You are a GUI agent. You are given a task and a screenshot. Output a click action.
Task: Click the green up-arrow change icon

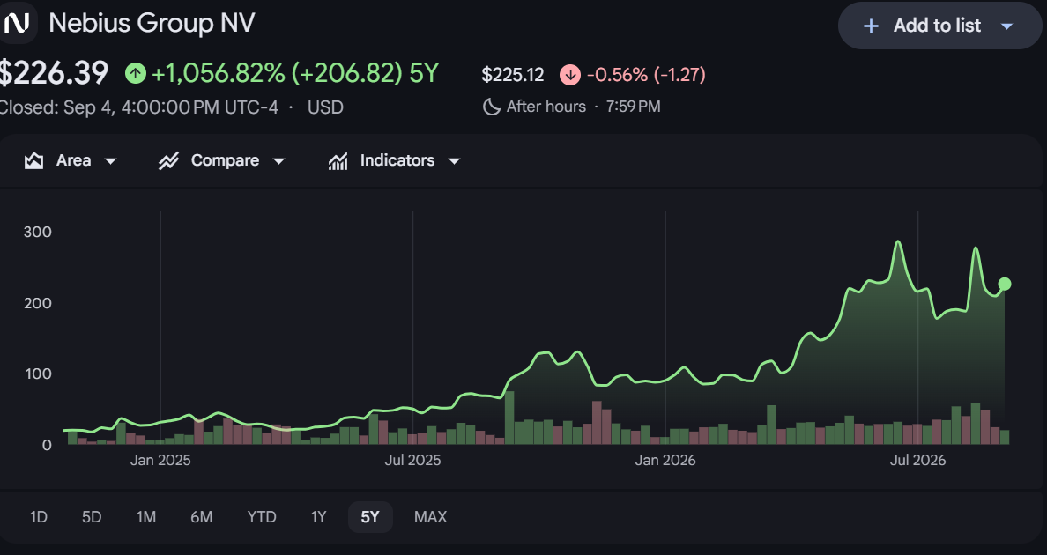click(136, 73)
